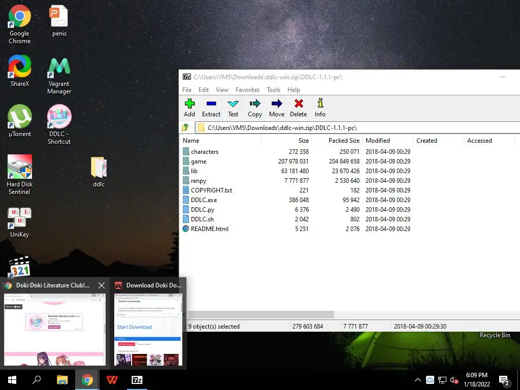Click the ddlc folder on desktop
Image resolution: width=520 pixels, height=390 pixels.
pos(99,172)
